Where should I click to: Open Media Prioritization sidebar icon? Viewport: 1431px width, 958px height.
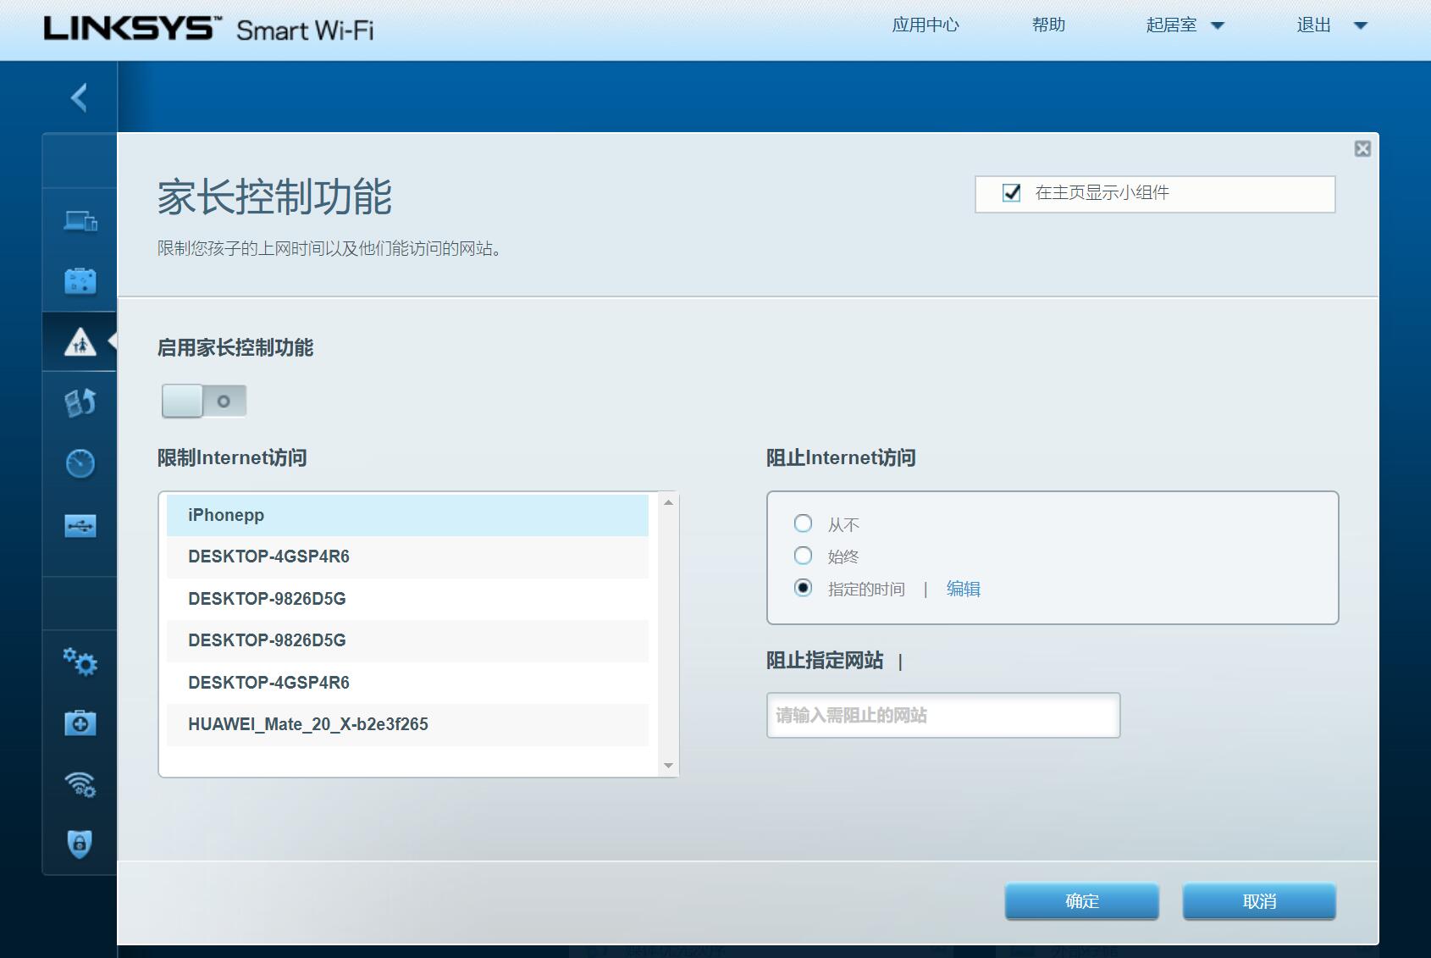tap(80, 402)
